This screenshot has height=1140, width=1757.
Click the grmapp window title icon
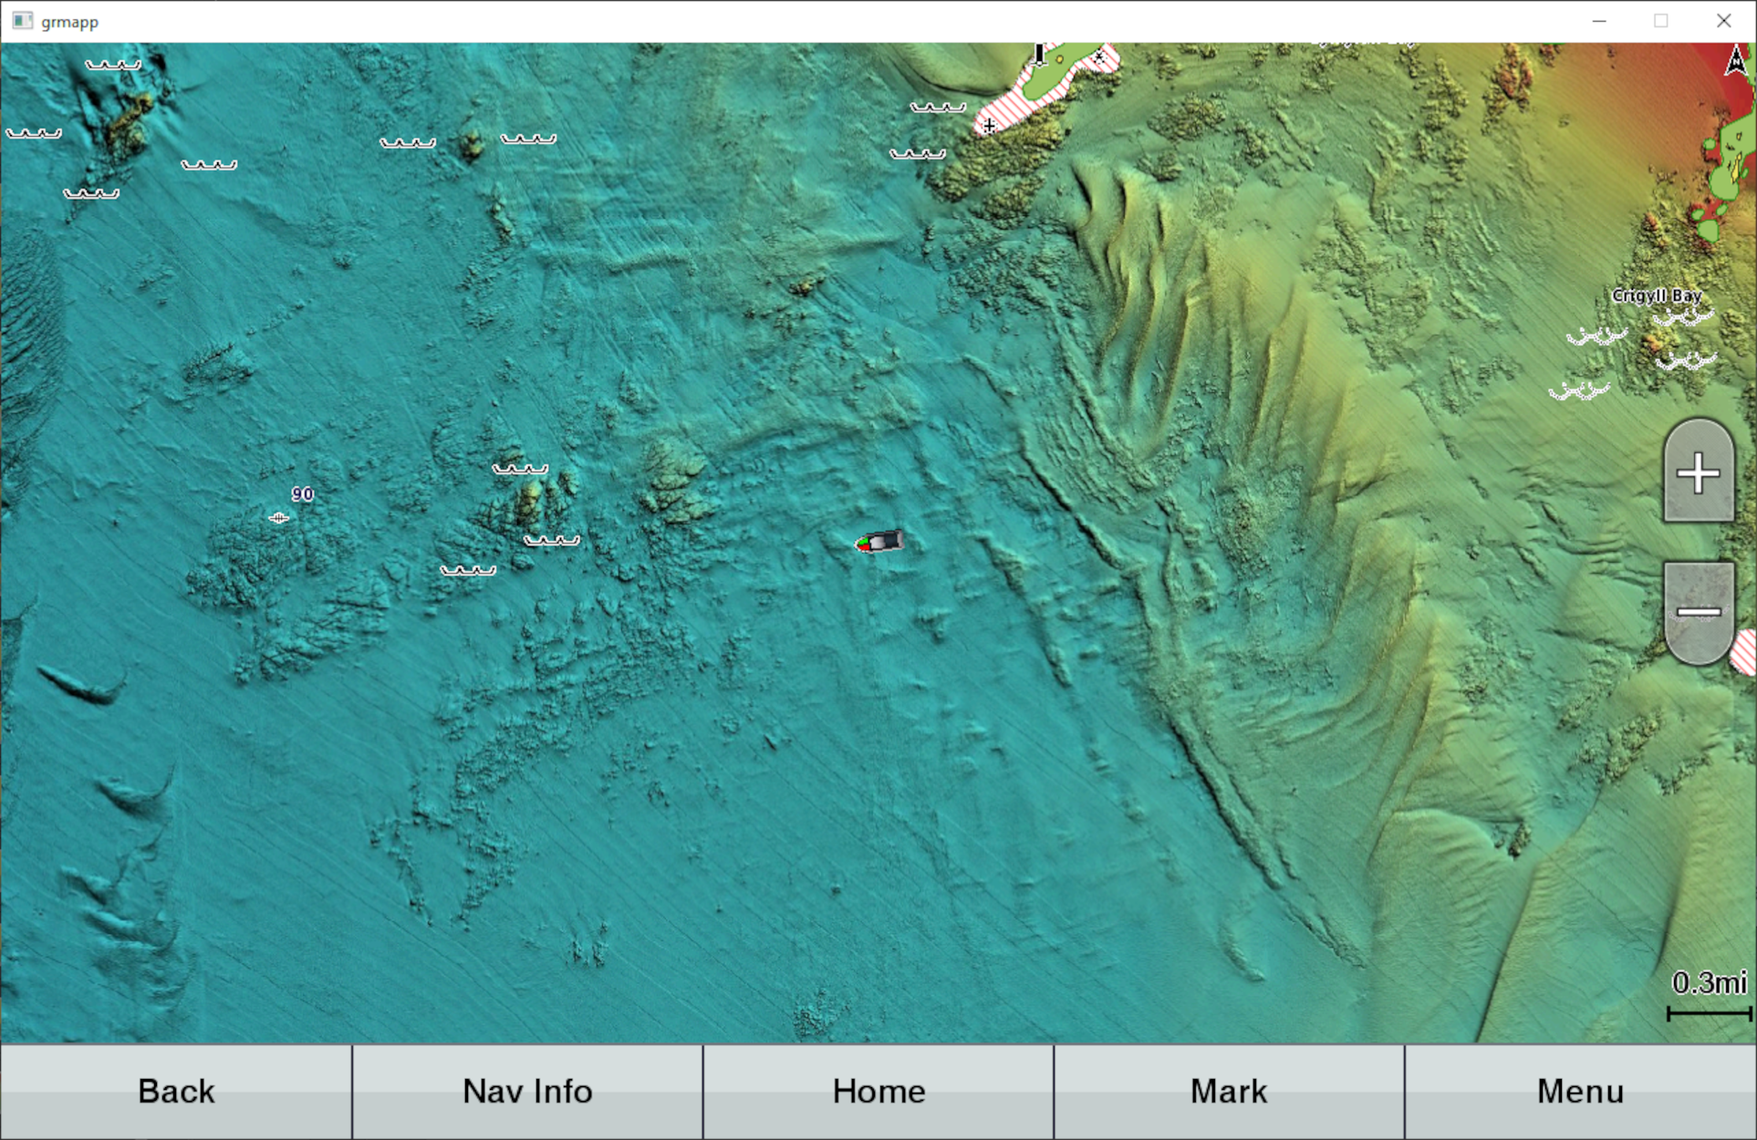coord(22,21)
